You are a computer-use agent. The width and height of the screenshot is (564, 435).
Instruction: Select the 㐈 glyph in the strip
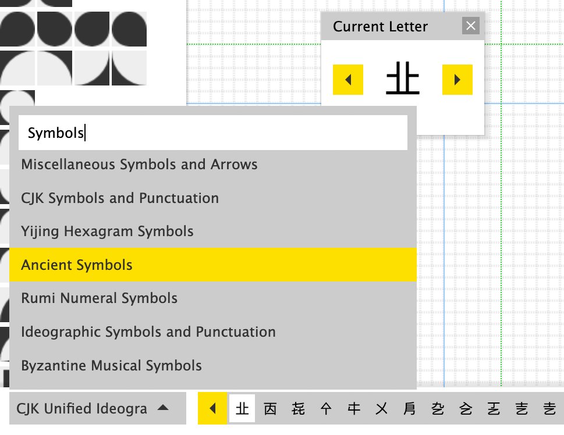pyautogui.click(x=466, y=408)
